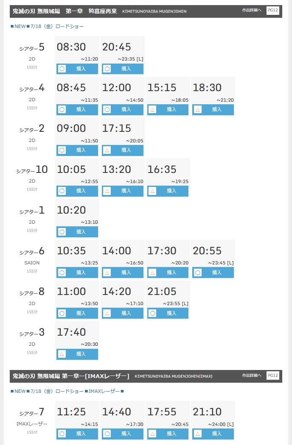Click the circle icon for 21:05 Theater 8 showing

point(152,313)
